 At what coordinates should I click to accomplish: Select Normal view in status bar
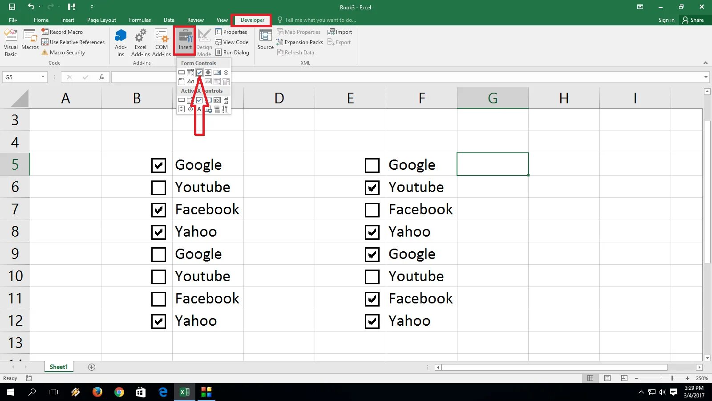tap(591, 378)
